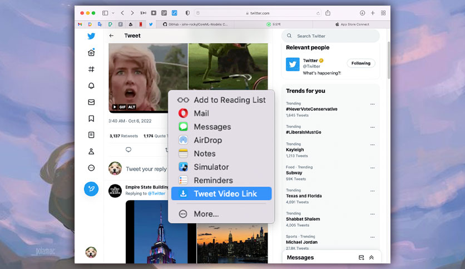
Task: Open Messages envelope icon in sidebar
Action: coord(91,102)
